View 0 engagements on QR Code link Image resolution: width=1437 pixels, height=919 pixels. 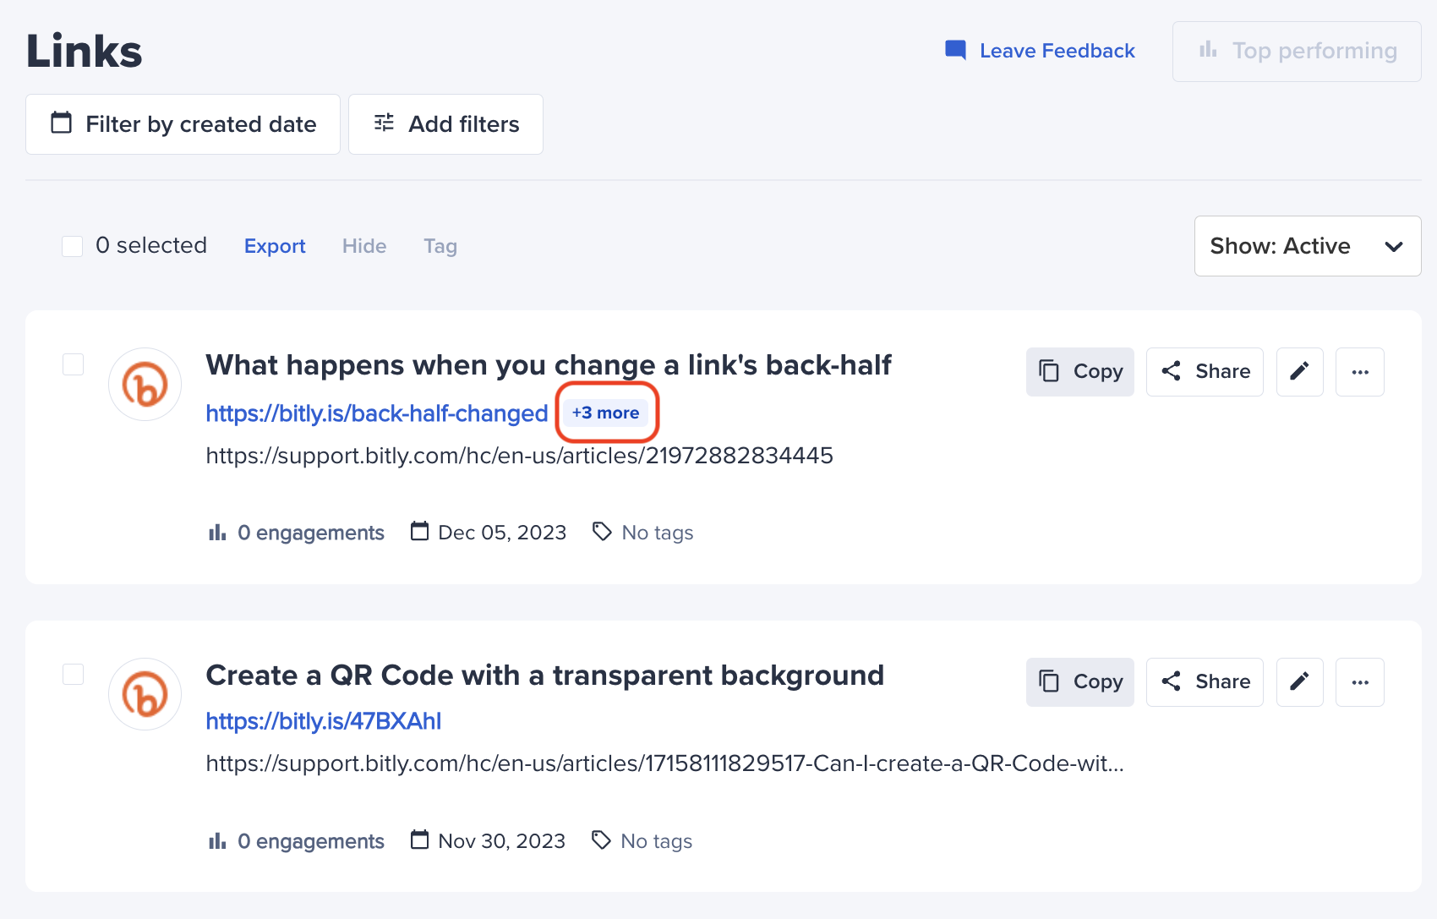point(296,841)
